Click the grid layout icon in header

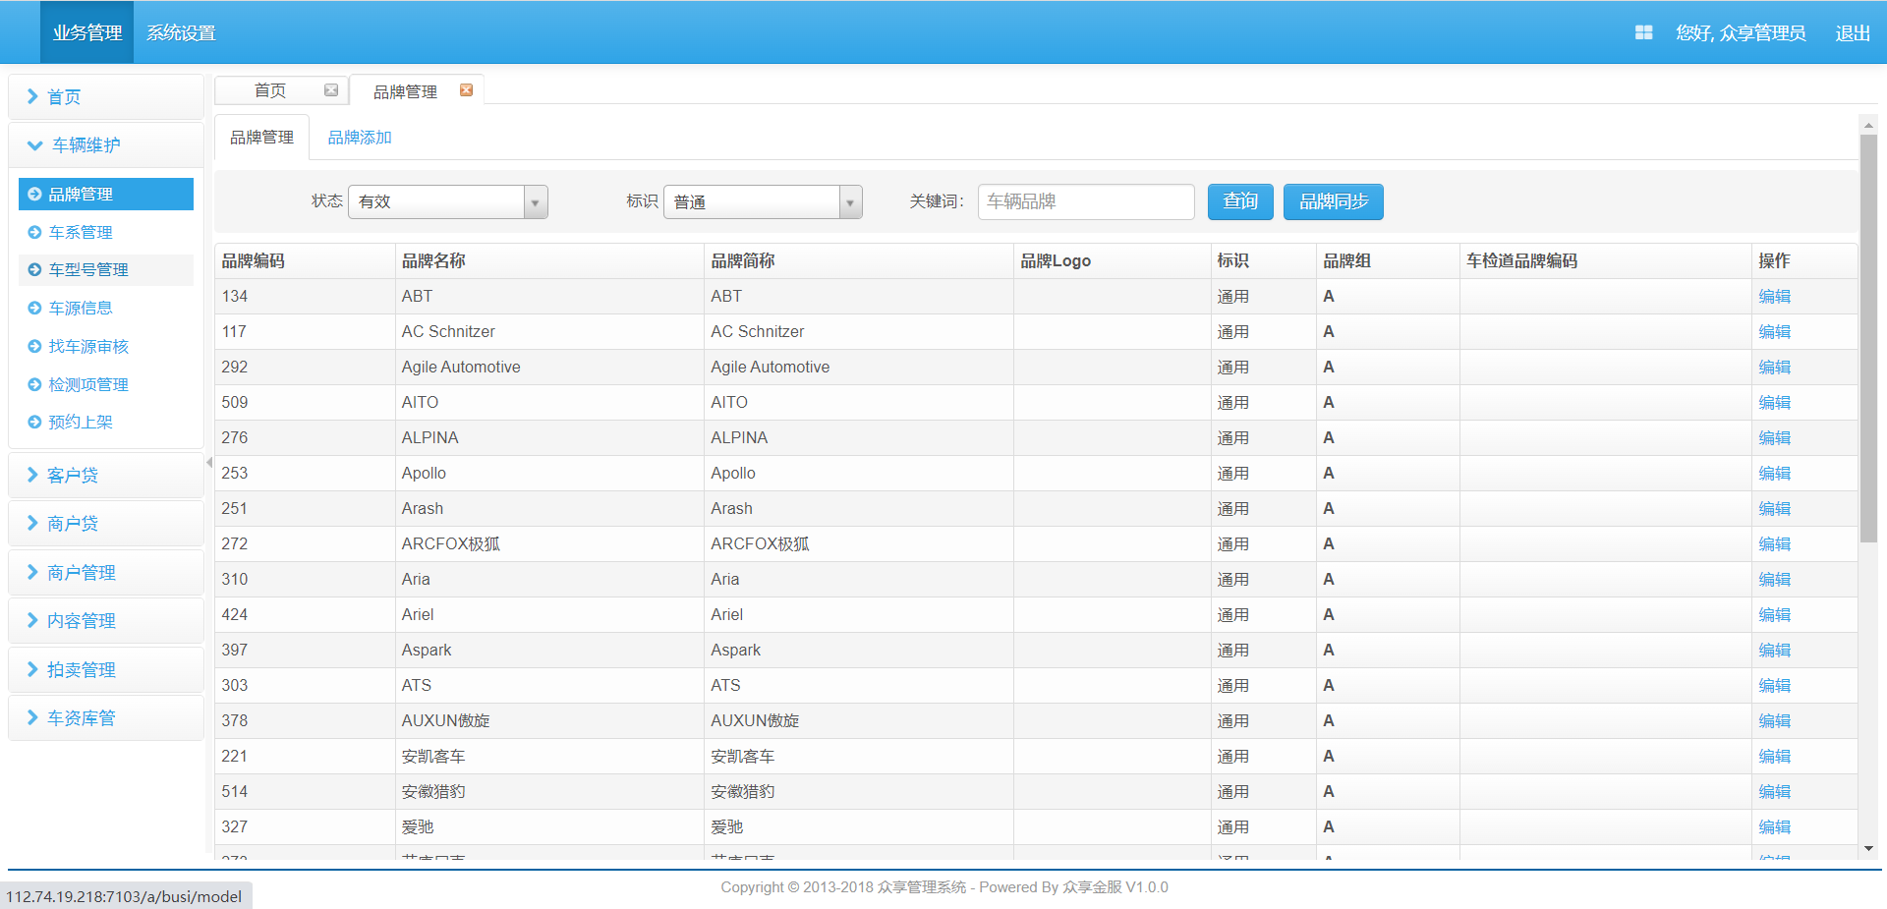tap(1643, 32)
